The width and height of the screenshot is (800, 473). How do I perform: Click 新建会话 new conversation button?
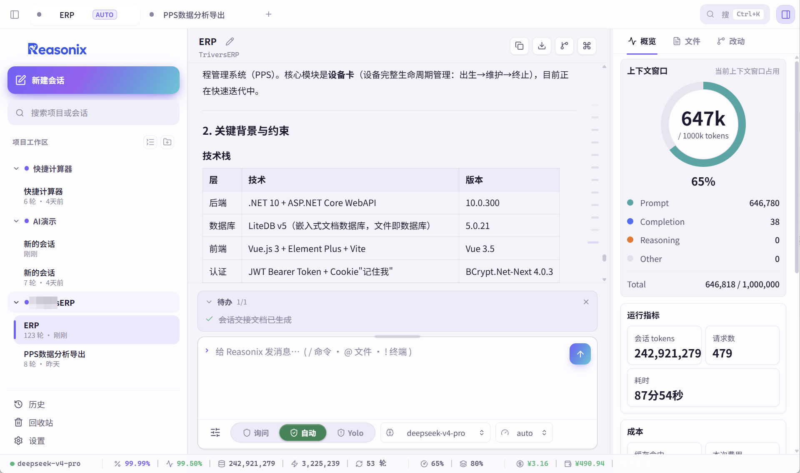[93, 80]
